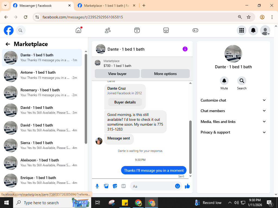278x208 pixels.
Task: Click the browser address bar URL
Action: tap(83, 17)
